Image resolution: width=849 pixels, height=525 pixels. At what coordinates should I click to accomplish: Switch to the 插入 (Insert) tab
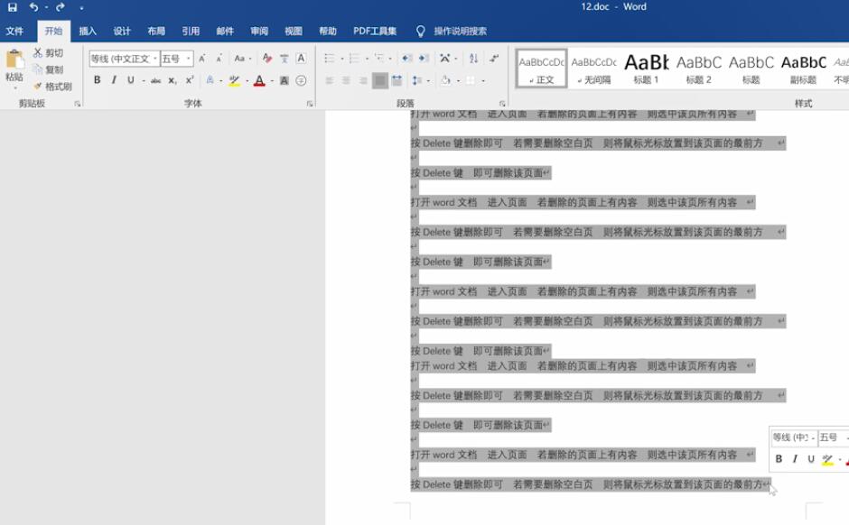pos(88,32)
